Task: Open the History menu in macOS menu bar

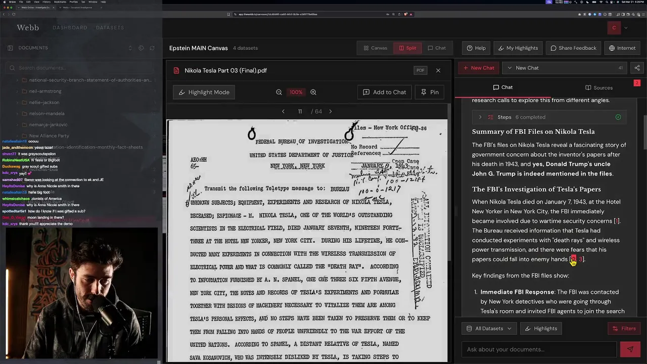Action: point(47,2)
